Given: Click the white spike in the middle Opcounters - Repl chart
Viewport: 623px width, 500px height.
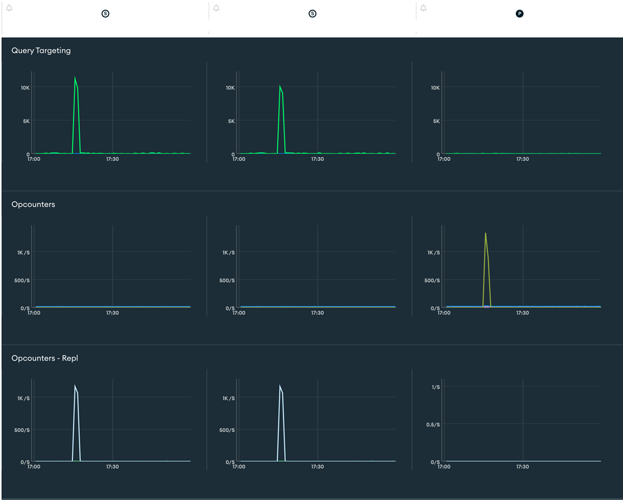Looking at the screenshot, I should click(x=280, y=387).
